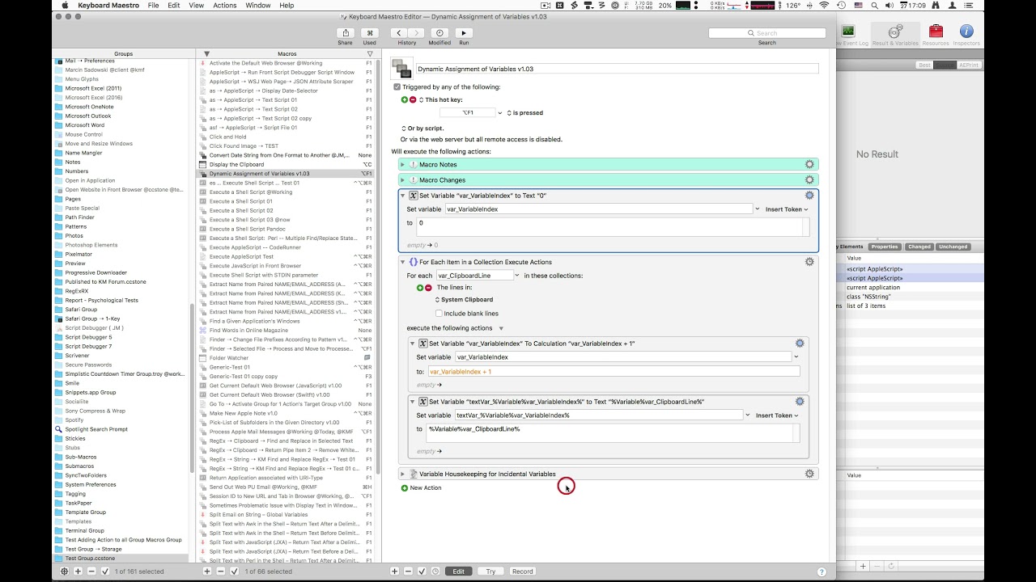Click the Share toolbar icon
The image size is (1036, 582).
click(346, 33)
